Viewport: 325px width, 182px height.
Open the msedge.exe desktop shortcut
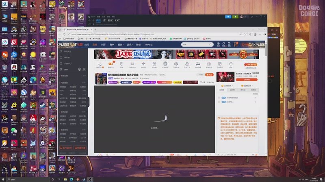(33, 81)
